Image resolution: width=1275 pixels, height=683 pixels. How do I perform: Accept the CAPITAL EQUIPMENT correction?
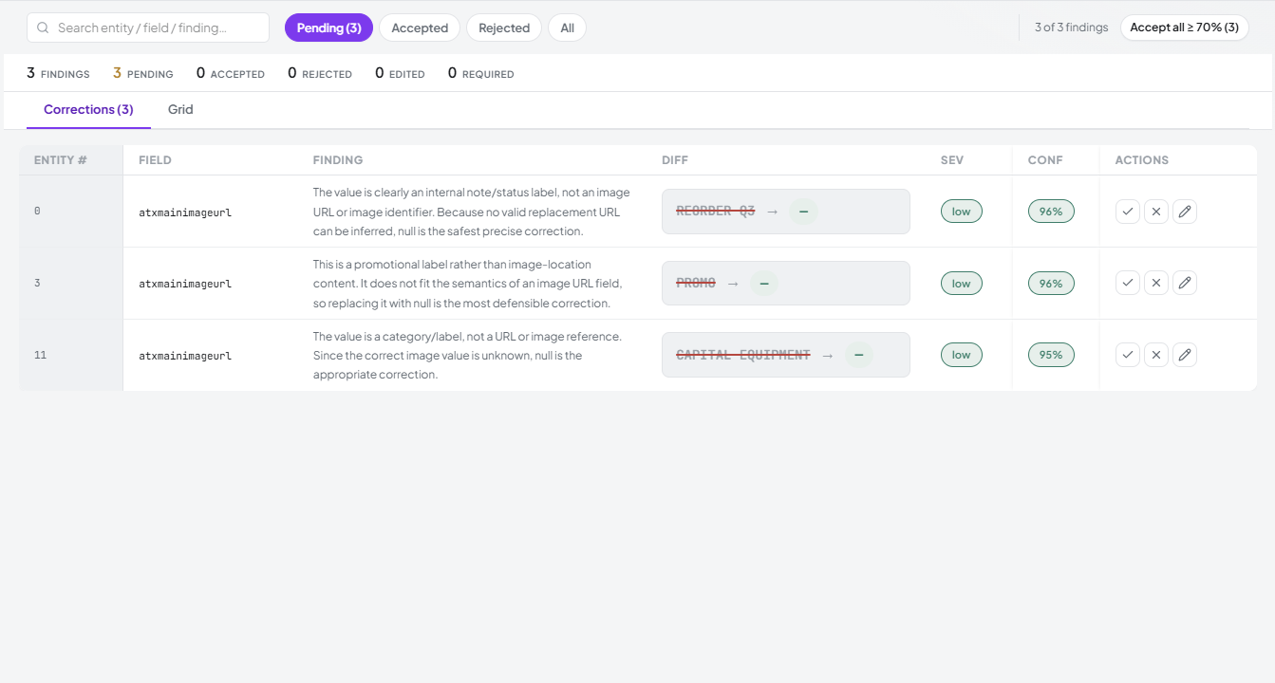pyautogui.click(x=1128, y=355)
